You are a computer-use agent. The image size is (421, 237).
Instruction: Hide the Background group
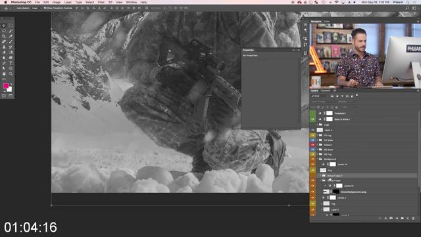(x=313, y=159)
